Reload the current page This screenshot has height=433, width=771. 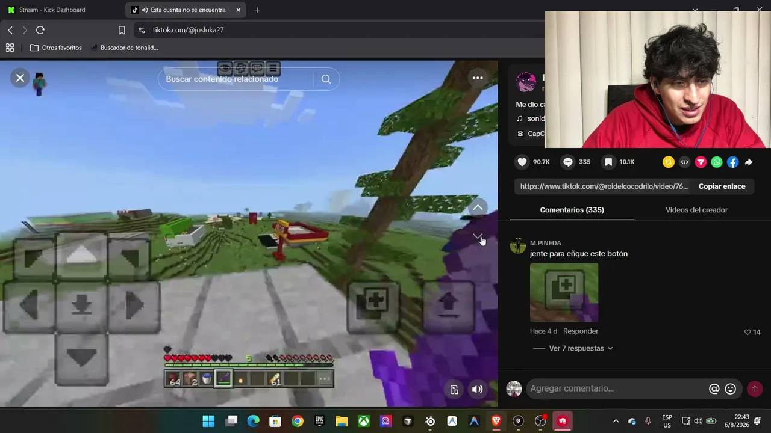(40, 30)
